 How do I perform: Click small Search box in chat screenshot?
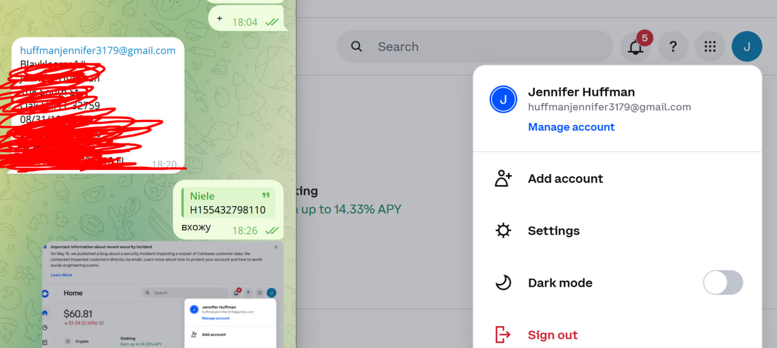(185, 293)
